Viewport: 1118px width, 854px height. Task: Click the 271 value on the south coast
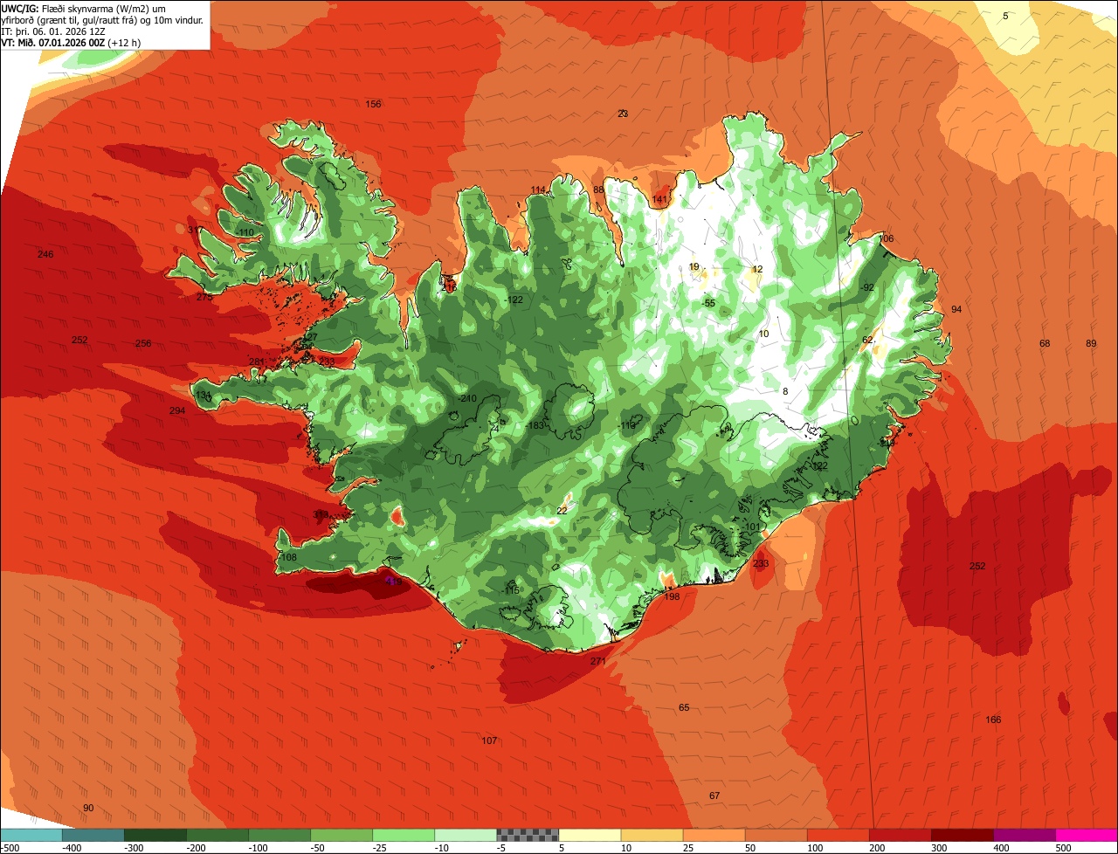point(597,661)
